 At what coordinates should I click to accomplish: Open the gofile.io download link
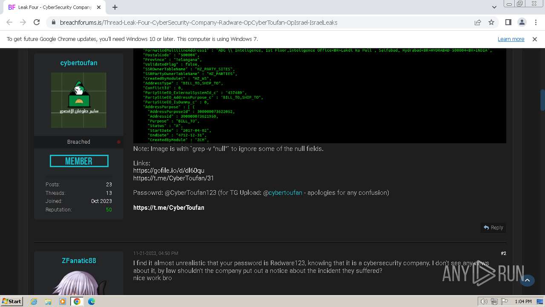[x=169, y=171]
